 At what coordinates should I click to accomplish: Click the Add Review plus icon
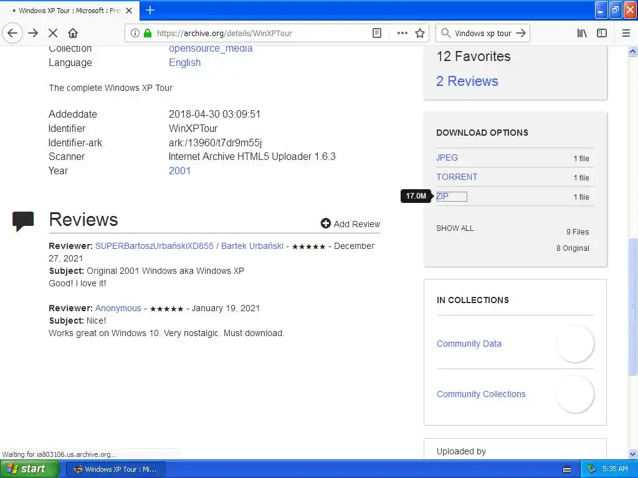325,223
